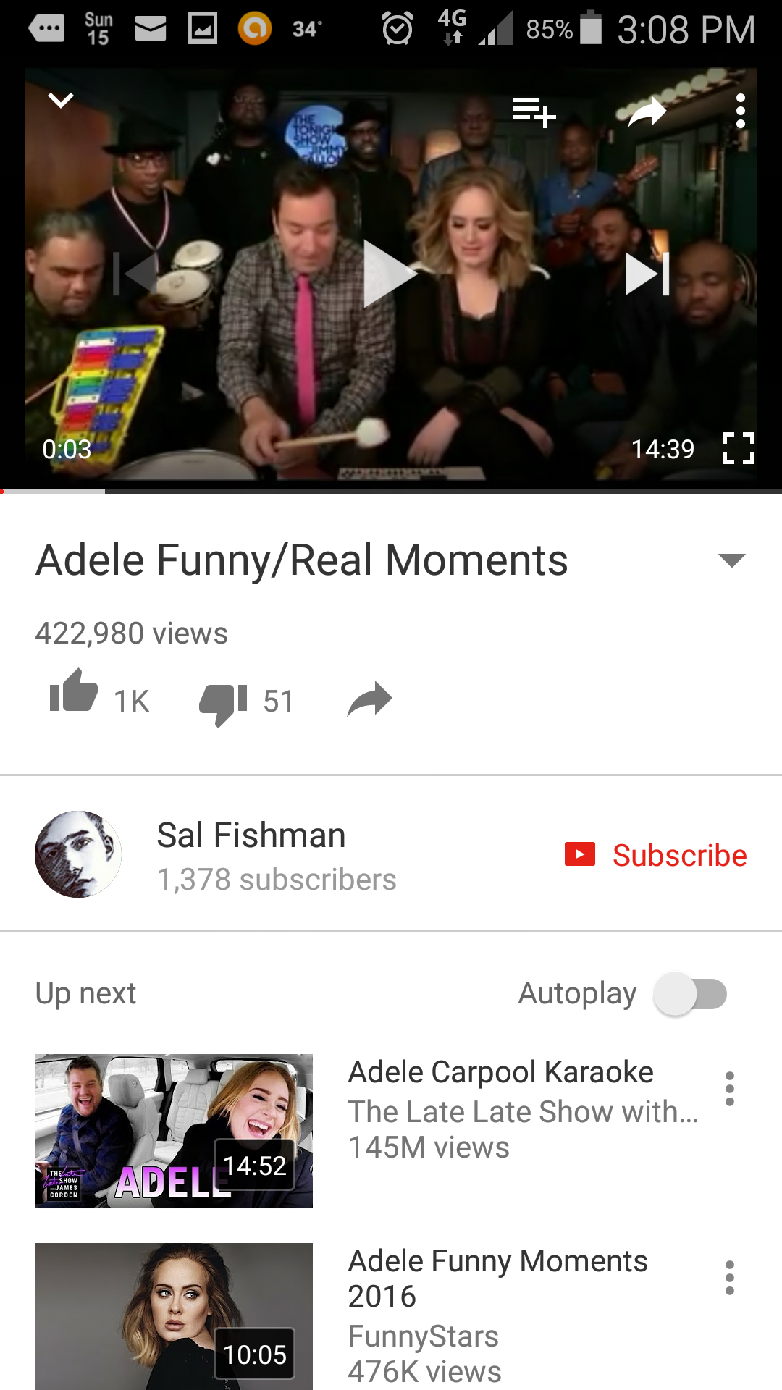
Task: Expand the video description arrow
Action: click(x=731, y=560)
